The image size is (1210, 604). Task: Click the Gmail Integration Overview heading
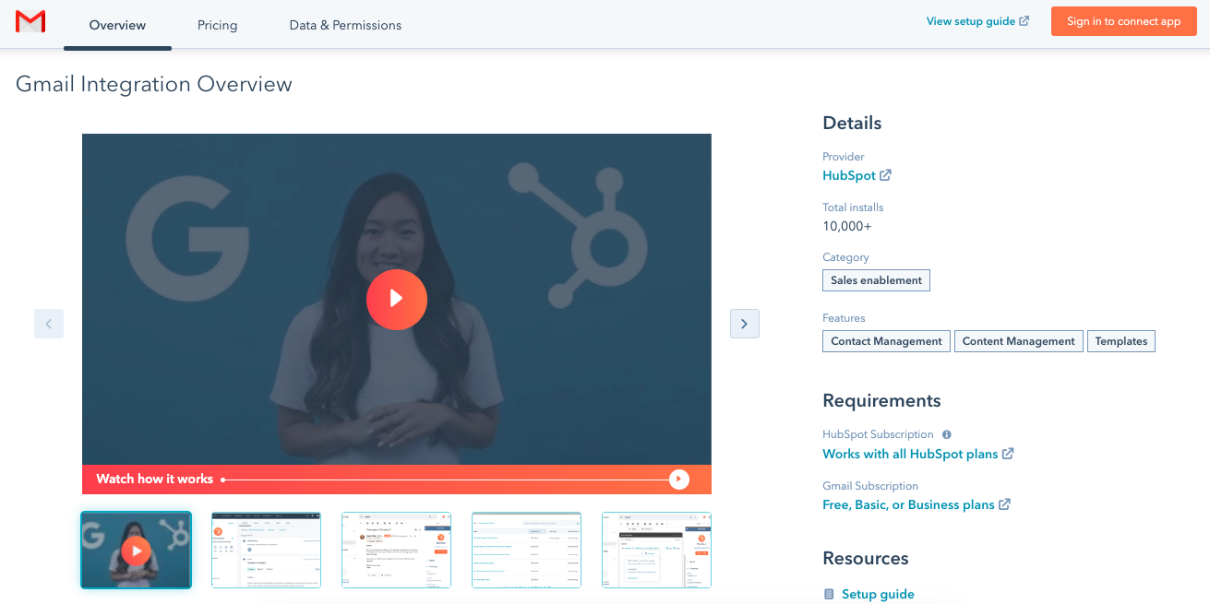154,84
